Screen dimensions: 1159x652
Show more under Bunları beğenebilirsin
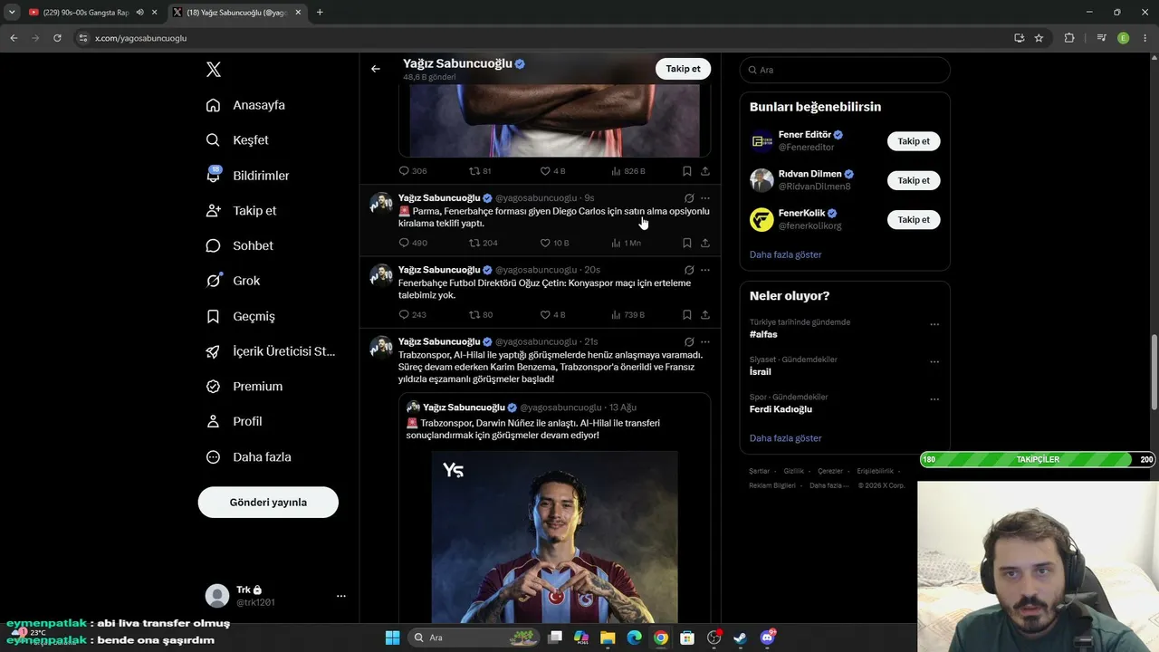click(786, 254)
